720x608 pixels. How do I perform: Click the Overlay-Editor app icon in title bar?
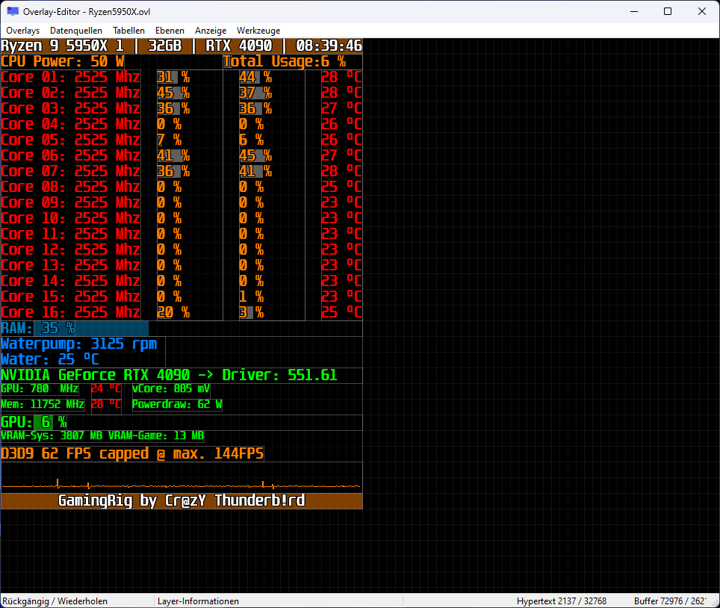point(13,11)
